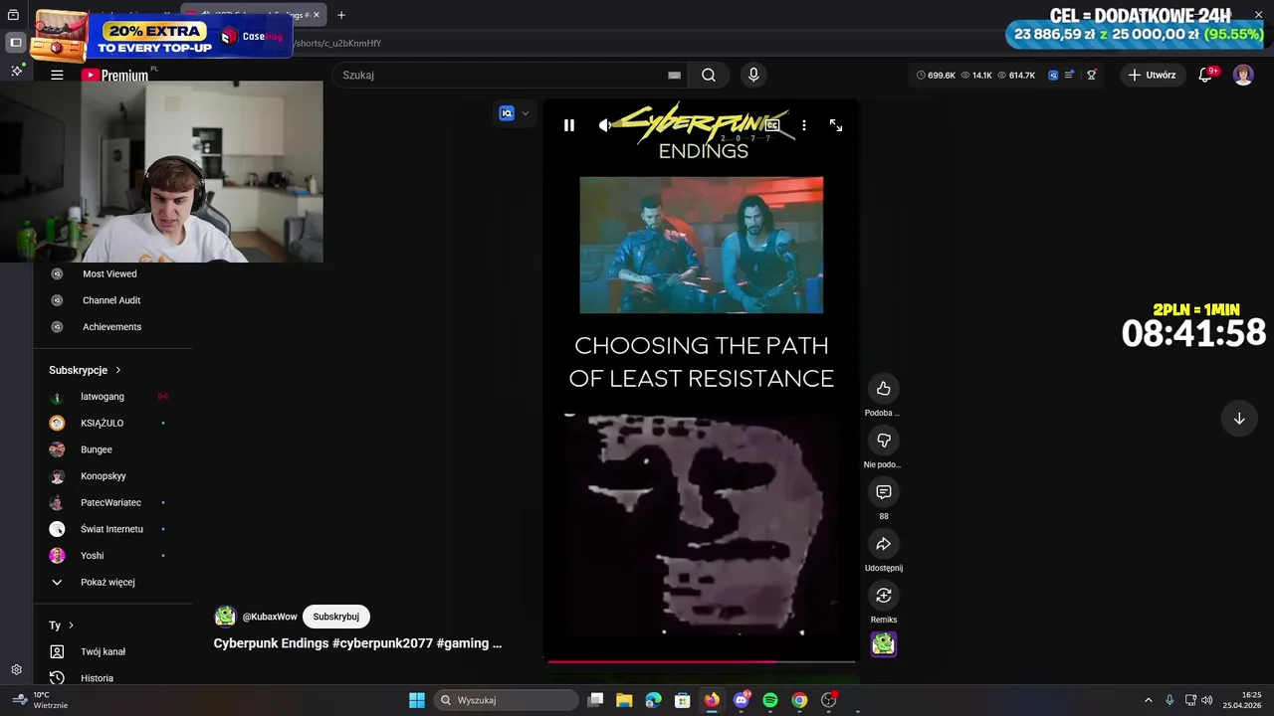The width and height of the screenshot is (1274, 716).
Task: Dislike the Short with thumbs down
Action: point(883,440)
